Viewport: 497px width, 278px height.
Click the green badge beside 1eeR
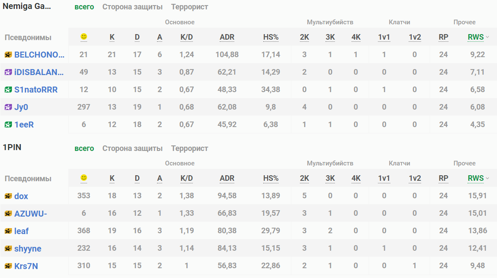pyautogui.click(x=8, y=125)
